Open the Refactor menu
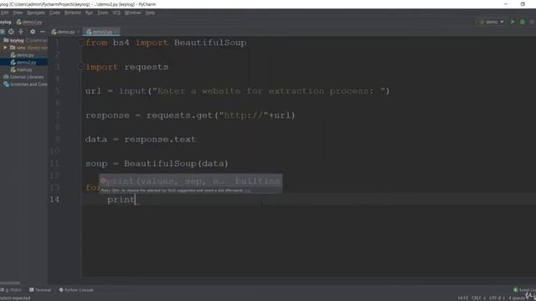The height and width of the screenshot is (301, 536). (x=73, y=13)
